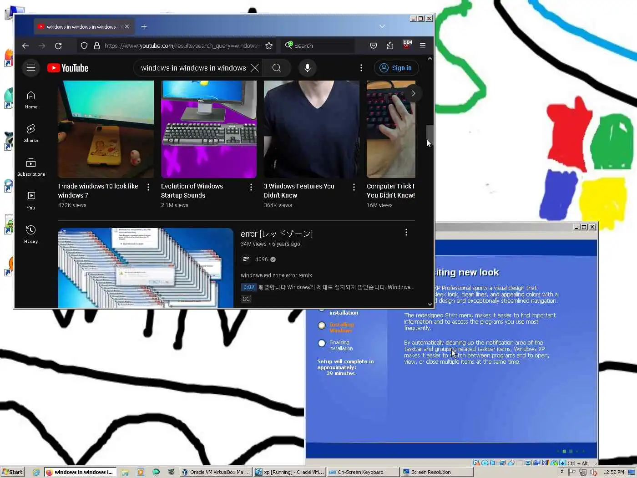
Task: Open new Firefox tab with plus
Action: coord(144,27)
